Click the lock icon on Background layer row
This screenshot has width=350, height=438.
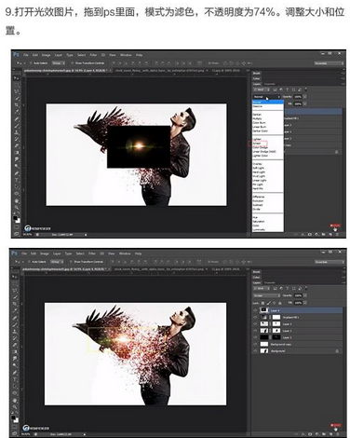[x=337, y=351]
